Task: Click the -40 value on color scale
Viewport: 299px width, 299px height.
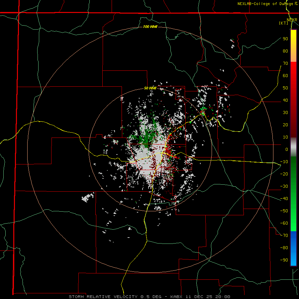Action: [284, 199]
